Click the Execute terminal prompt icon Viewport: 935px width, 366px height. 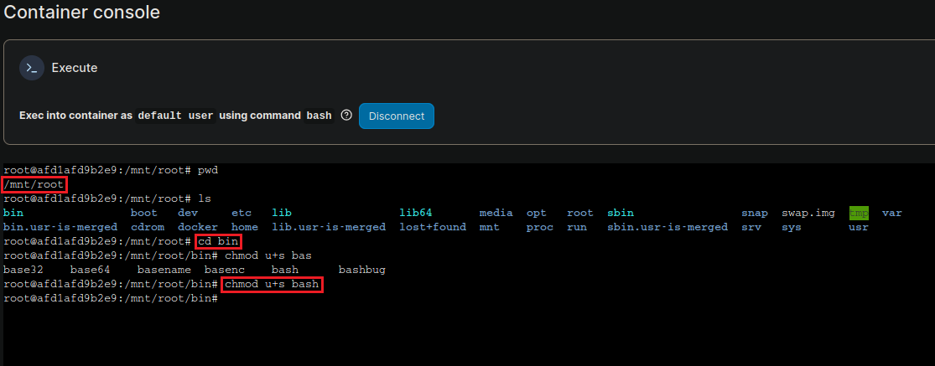32,68
